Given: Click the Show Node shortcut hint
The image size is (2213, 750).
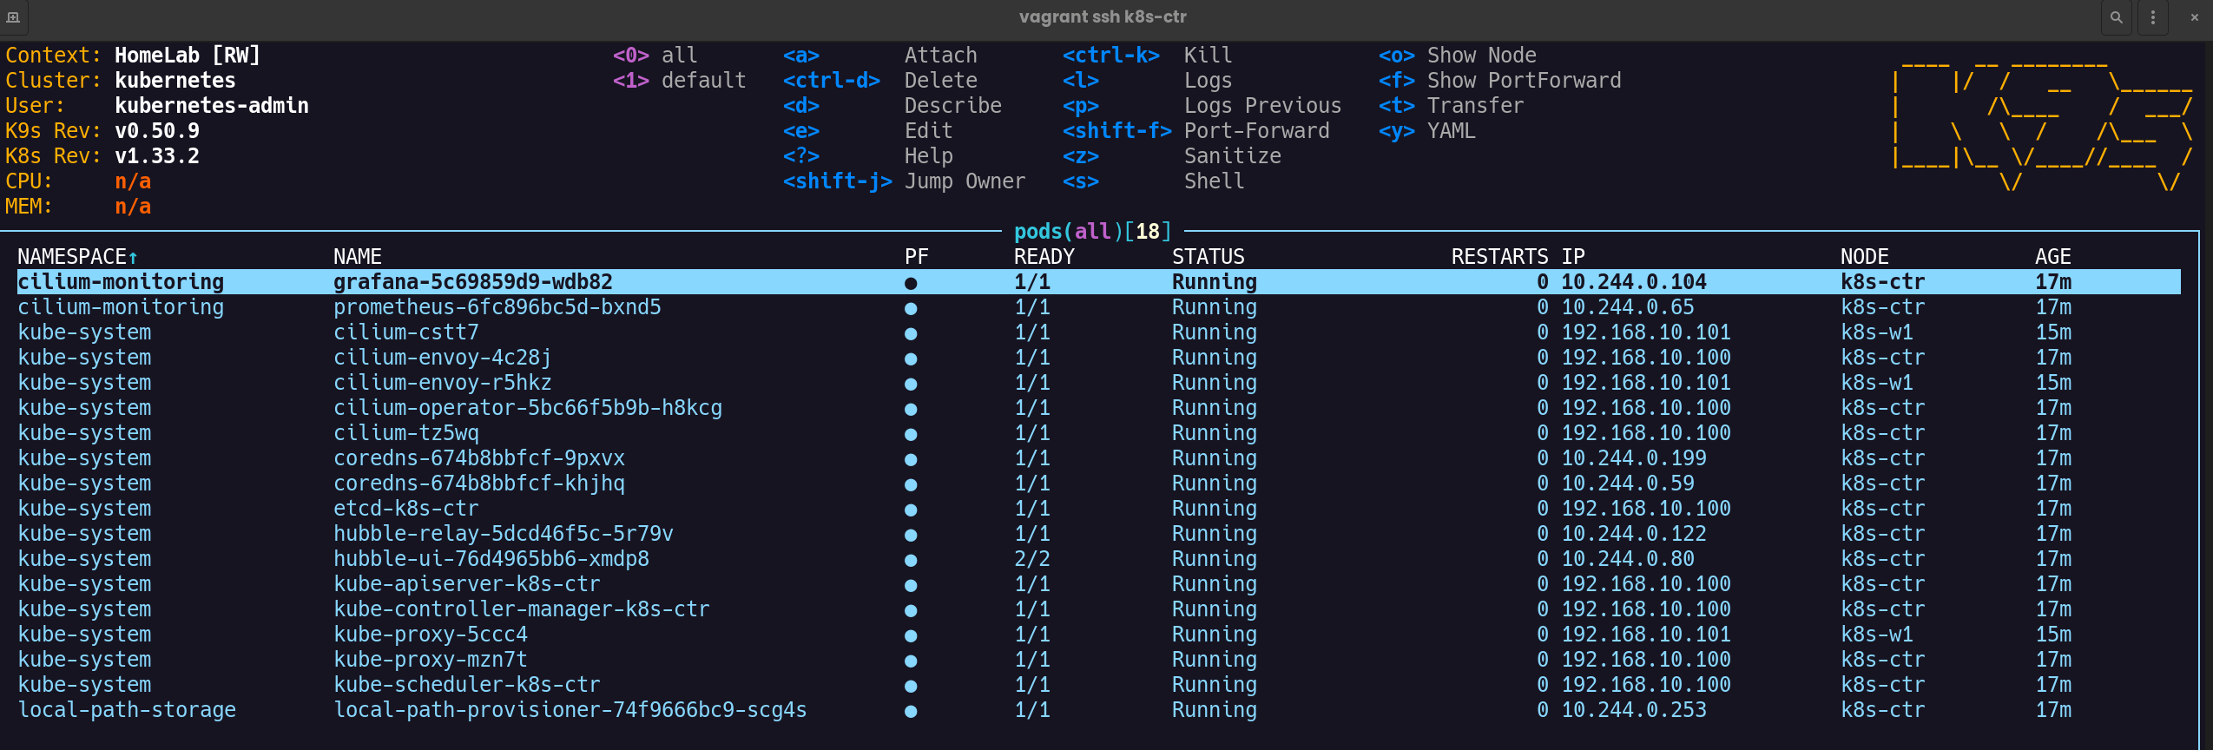Looking at the screenshot, I should [1458, 56].
